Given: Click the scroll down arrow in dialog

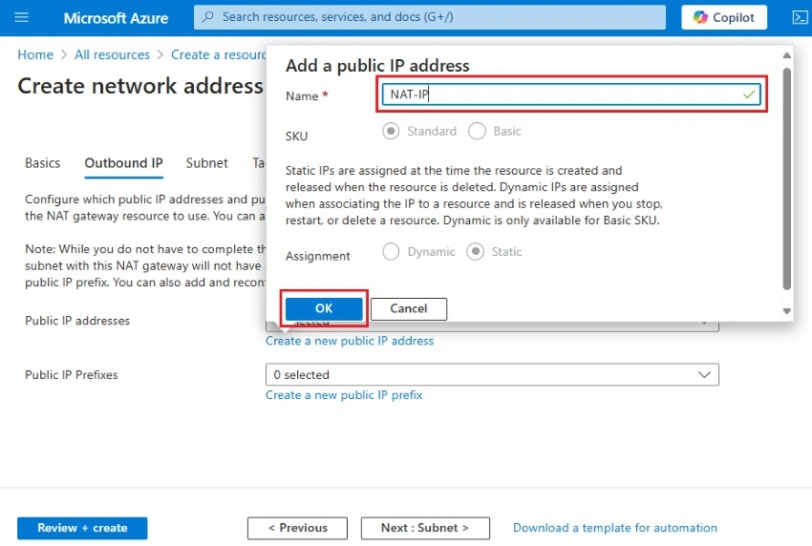Looking at the screenshot, I should (x=786, y=311).
